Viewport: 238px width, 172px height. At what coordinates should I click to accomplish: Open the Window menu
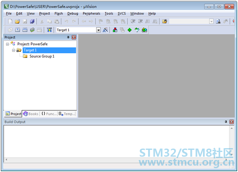[x=137, y=14]
